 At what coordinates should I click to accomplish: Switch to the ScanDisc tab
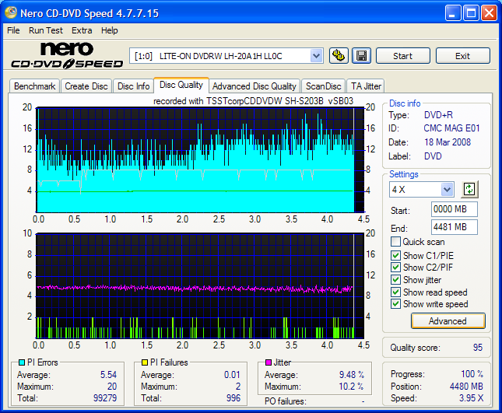coord(323,86)
